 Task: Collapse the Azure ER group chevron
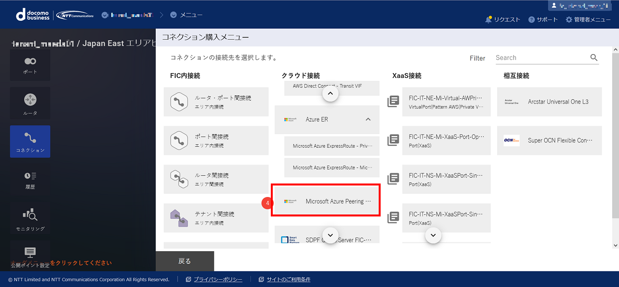368,120
